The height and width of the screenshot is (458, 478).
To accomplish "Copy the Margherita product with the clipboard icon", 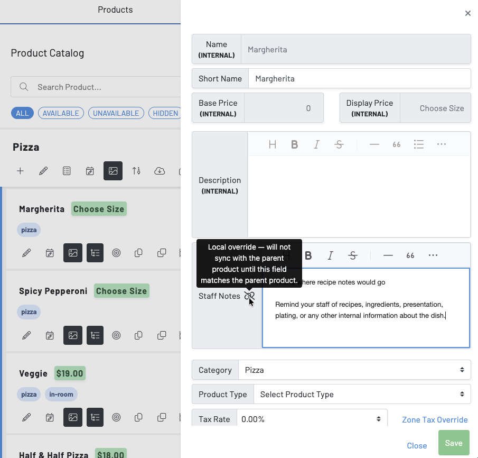I will coord(138,253).
